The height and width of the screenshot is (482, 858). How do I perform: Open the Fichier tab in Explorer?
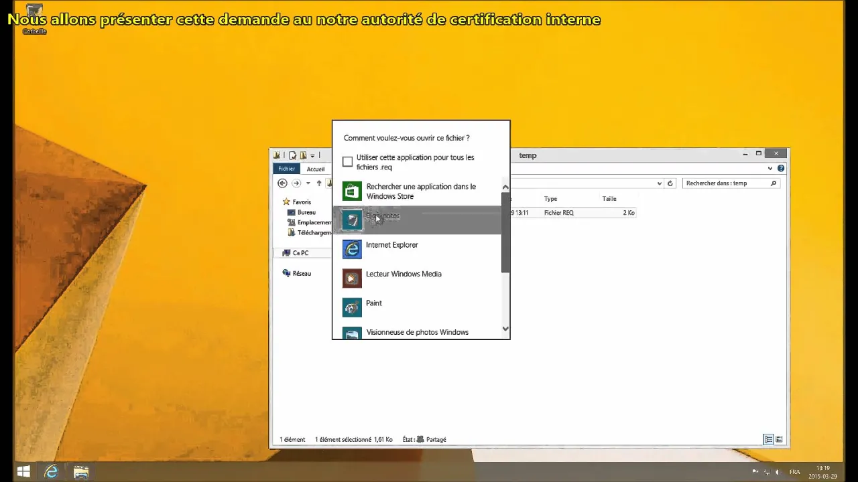click(x=286, y=169)
